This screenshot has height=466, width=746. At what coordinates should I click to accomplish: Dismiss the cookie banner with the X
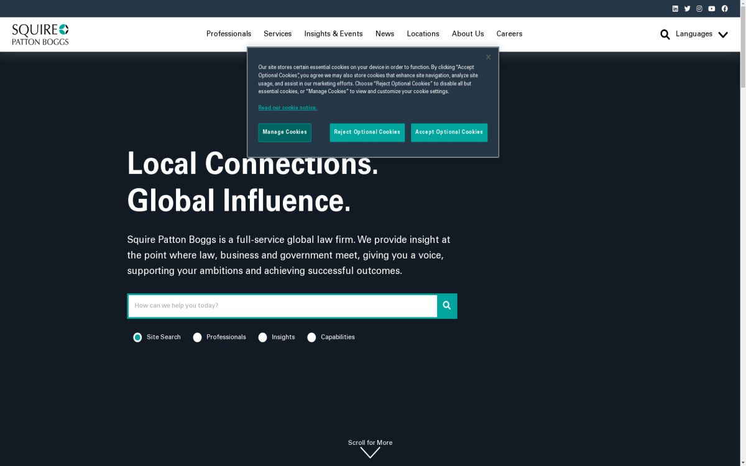point(488,57)
